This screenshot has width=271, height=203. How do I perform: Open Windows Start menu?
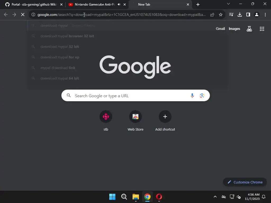pyautogui.click(x=112, y=197)
